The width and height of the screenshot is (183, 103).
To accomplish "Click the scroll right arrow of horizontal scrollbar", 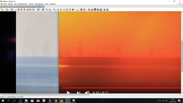I will tap(180, 94).
